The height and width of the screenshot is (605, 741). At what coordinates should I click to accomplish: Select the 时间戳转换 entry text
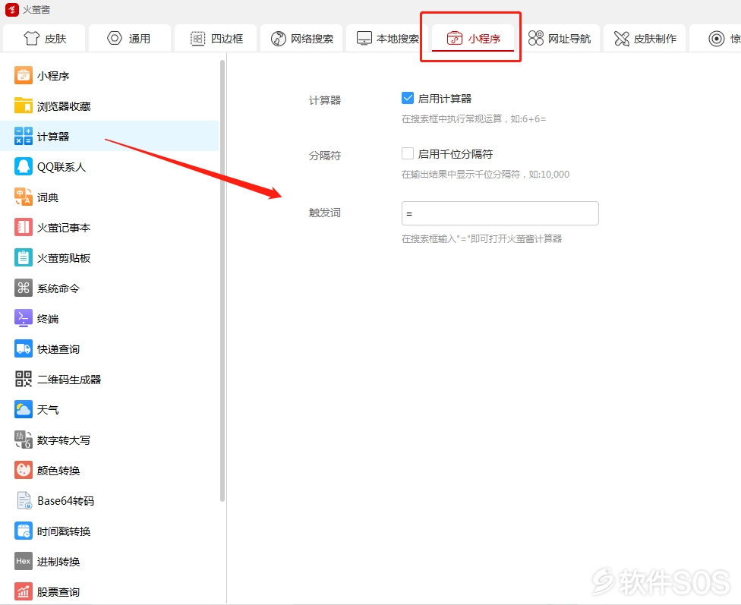pyautogui.click(x=64, y=531)
